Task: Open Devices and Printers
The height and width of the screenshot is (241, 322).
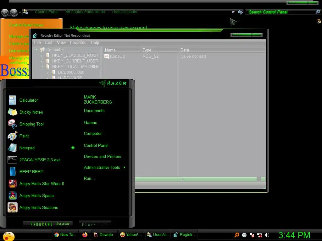Action: pos(103,156)
